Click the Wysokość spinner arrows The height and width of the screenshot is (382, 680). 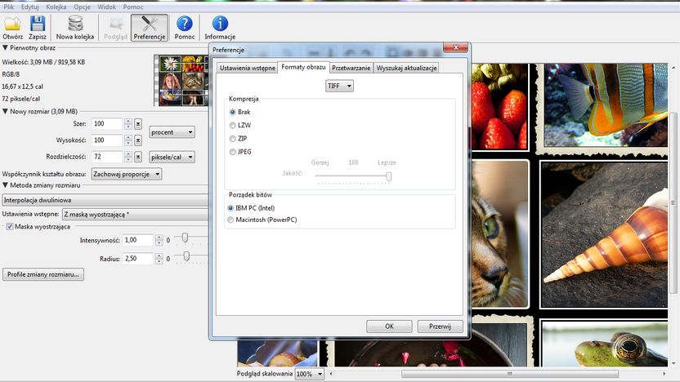[x=128, y=140]
